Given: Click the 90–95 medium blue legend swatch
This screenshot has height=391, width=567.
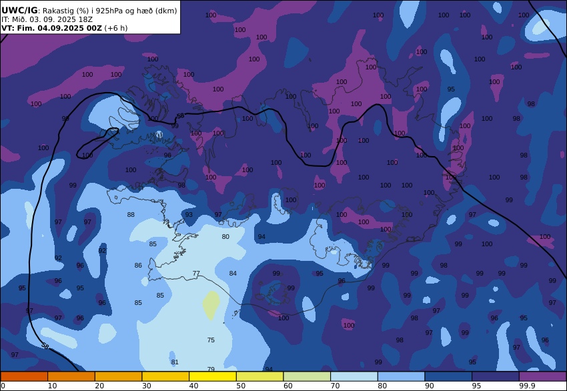Looking at the screenshot, I should coord(448,376).
